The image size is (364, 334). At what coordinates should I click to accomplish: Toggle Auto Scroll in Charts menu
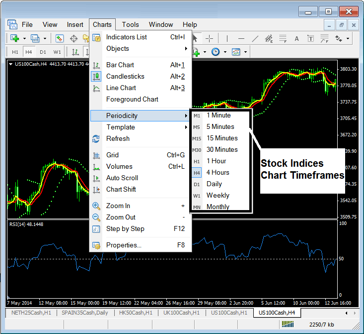click(x=141, y=178)
